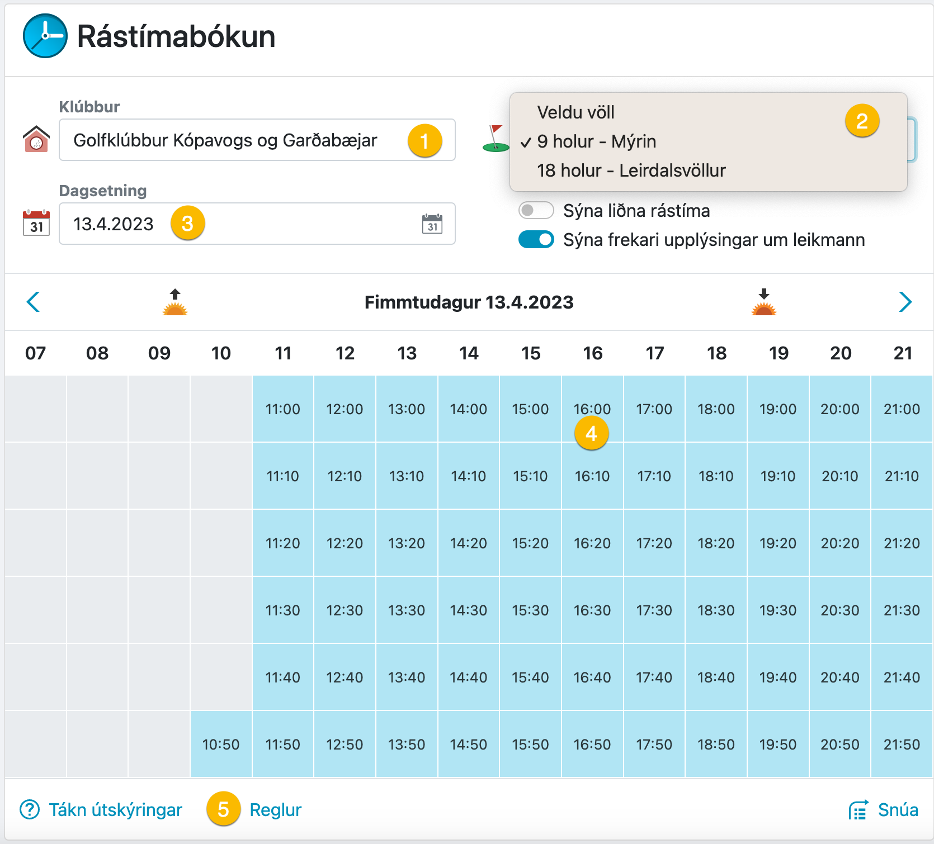The image size is (934, 844).
Task: Select the 19:00 tee time slot
Action: (778, 409)
